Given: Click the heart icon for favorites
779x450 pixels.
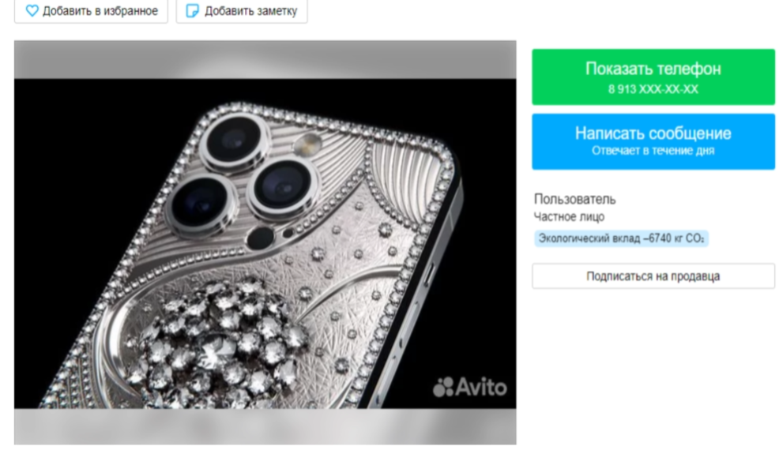Looking at the screenshot, I should [32, 11].
